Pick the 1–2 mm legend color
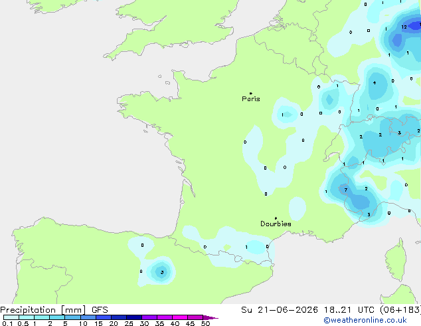This screenshot has width=421, height=326. (x=42, y=317)
